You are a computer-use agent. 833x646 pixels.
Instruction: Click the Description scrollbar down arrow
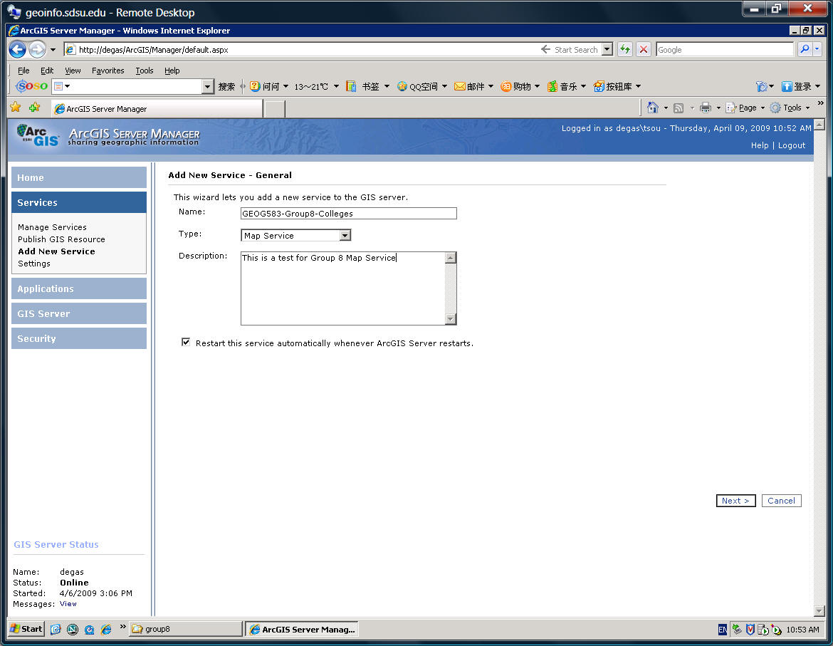point(451,319)
